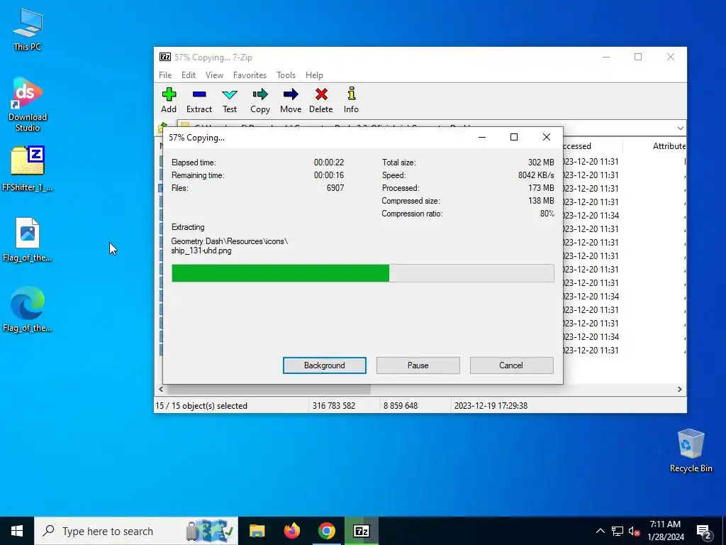Click the Background button
The height and width of the screenshot is (545, 726).
325,365
